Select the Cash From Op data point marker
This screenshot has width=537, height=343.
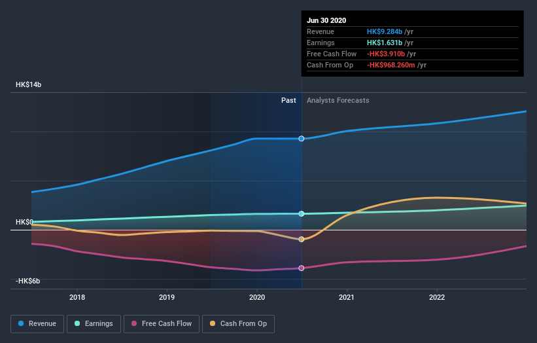coord(302,239)
